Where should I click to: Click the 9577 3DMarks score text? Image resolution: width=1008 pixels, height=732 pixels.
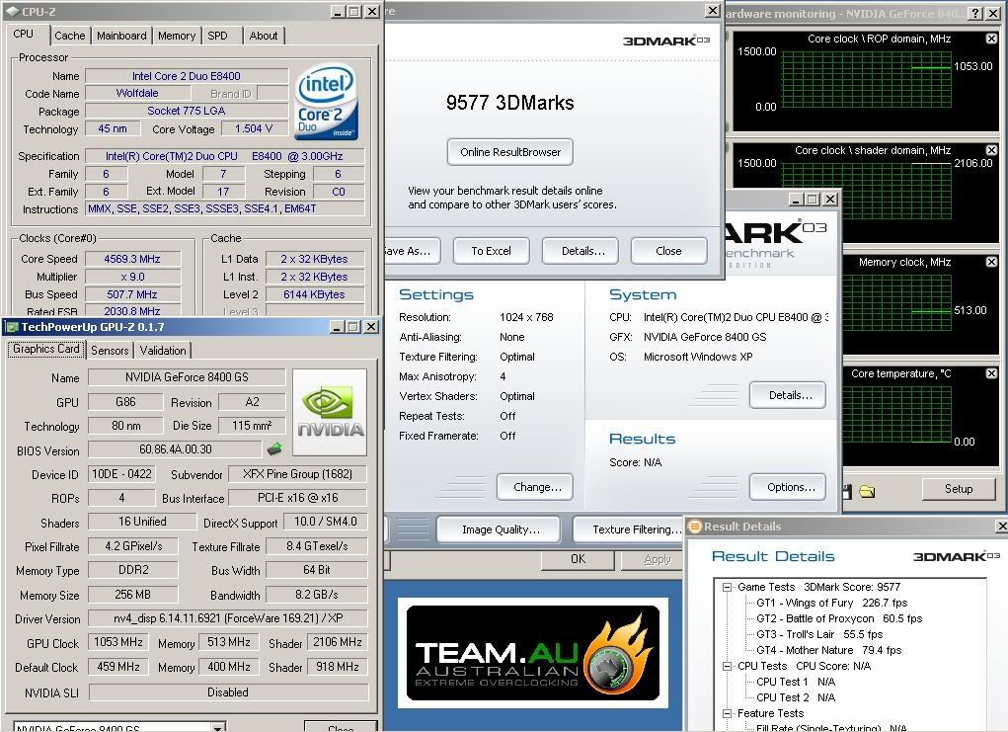(509, 103)
